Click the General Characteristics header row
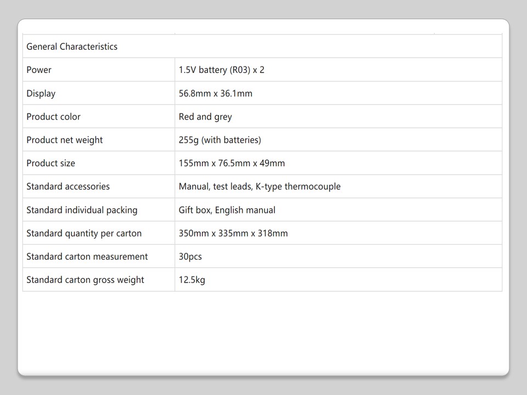Screen dimensions: 527x395 (72, 47)
